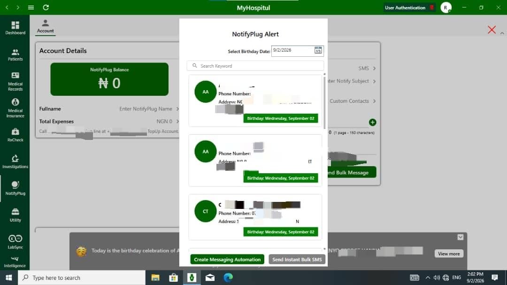Click the TopUp Account link
Viewport: 507px width, 285px height.
[162, 131]
